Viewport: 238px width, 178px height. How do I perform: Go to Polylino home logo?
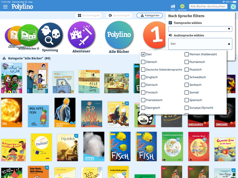(22, 6)
